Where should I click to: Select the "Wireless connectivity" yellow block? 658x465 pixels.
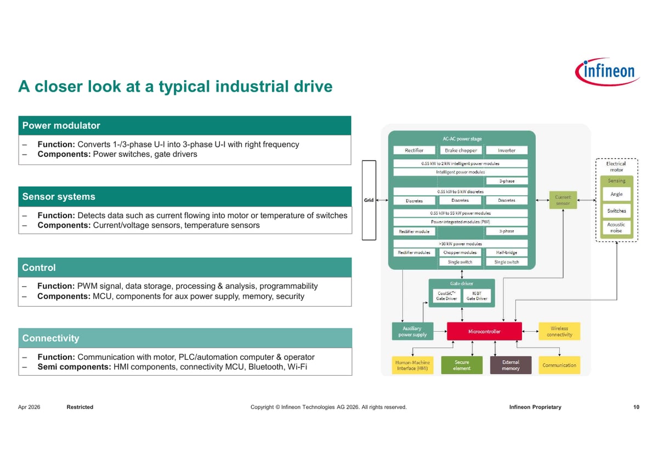(559, 331)
